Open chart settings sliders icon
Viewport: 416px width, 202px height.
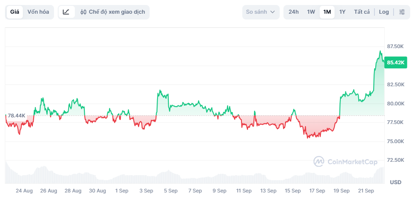(x=402, y=12)
